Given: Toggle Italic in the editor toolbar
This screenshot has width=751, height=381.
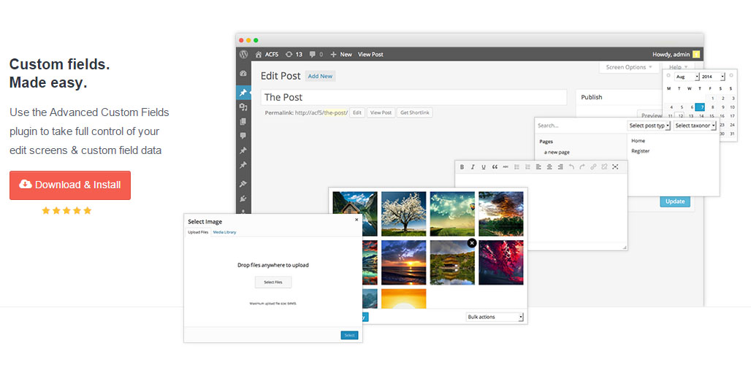Looking at the screenshot, I should (x=473, y=166).
